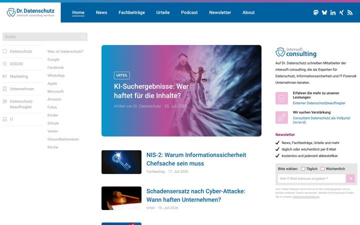Open the Kinder topic link
The width and height of the screenshot is (360, 225).
[x=53, y=115]
